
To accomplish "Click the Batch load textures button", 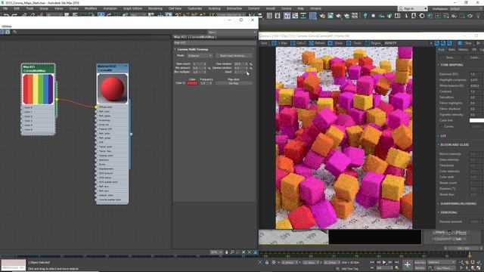I will click(234, 56).
